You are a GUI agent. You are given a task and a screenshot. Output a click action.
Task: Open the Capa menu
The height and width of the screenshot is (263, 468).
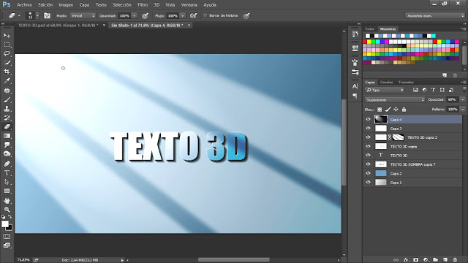pyautogui.click(x=84, y=5)
